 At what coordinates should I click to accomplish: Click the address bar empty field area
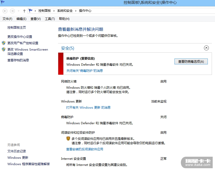[x=153, y=11]
